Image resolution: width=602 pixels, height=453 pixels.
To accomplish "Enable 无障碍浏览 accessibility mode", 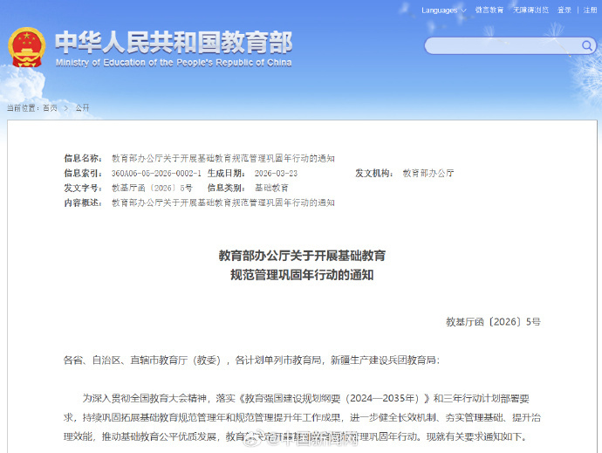I will 531,10.
